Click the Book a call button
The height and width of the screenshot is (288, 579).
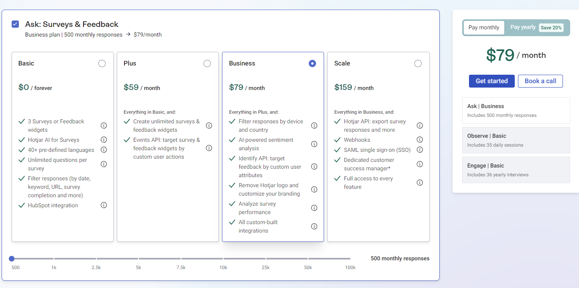click(x=540, y=81)
